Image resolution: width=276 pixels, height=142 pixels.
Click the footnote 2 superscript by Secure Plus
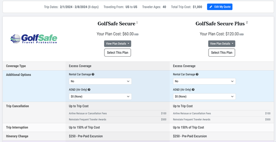coord(247,22)
